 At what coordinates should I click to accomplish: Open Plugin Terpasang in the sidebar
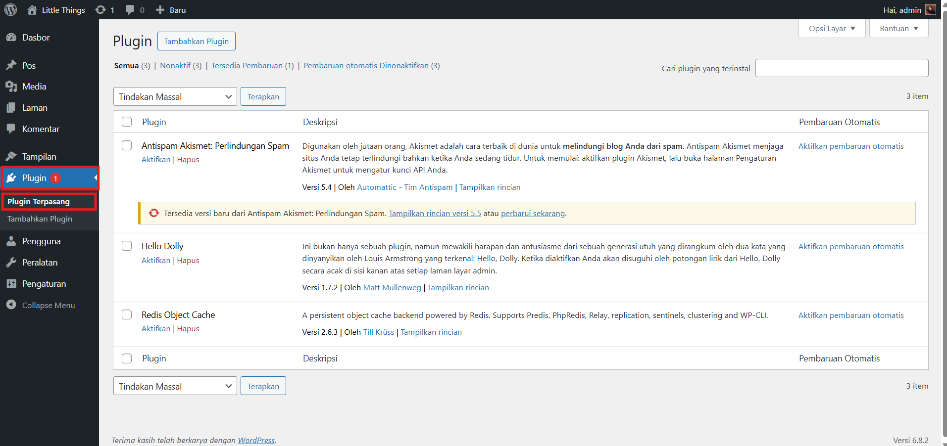pyautogui.click(x=40, y=202)
